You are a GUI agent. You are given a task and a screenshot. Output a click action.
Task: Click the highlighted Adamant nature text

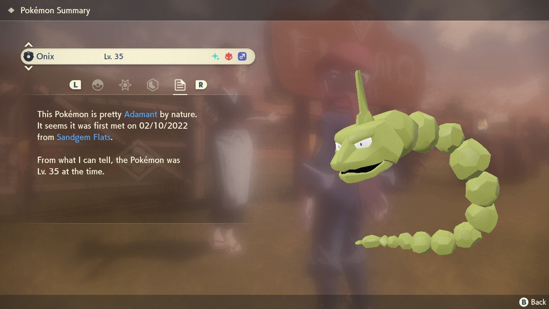141,114
